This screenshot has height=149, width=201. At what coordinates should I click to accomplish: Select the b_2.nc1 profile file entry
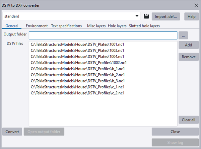[78, 75]
